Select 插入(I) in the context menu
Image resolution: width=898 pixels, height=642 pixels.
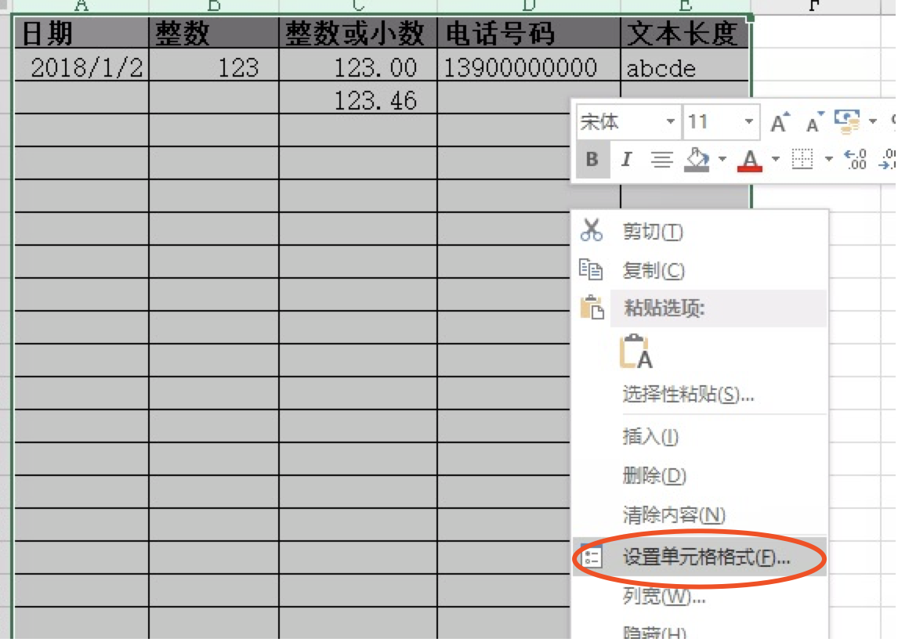700,437
